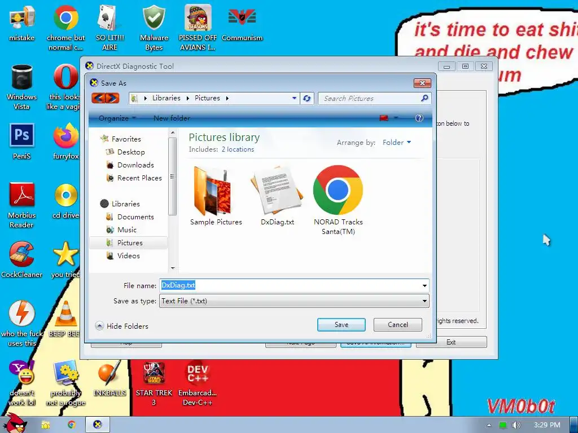
Task: Select the DxDiag.txt file
Action: click(278, 196)
